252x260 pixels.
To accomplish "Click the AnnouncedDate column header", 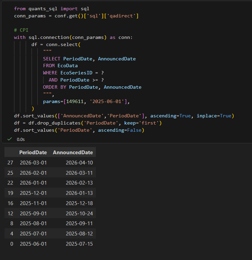I will click(73, 153).
